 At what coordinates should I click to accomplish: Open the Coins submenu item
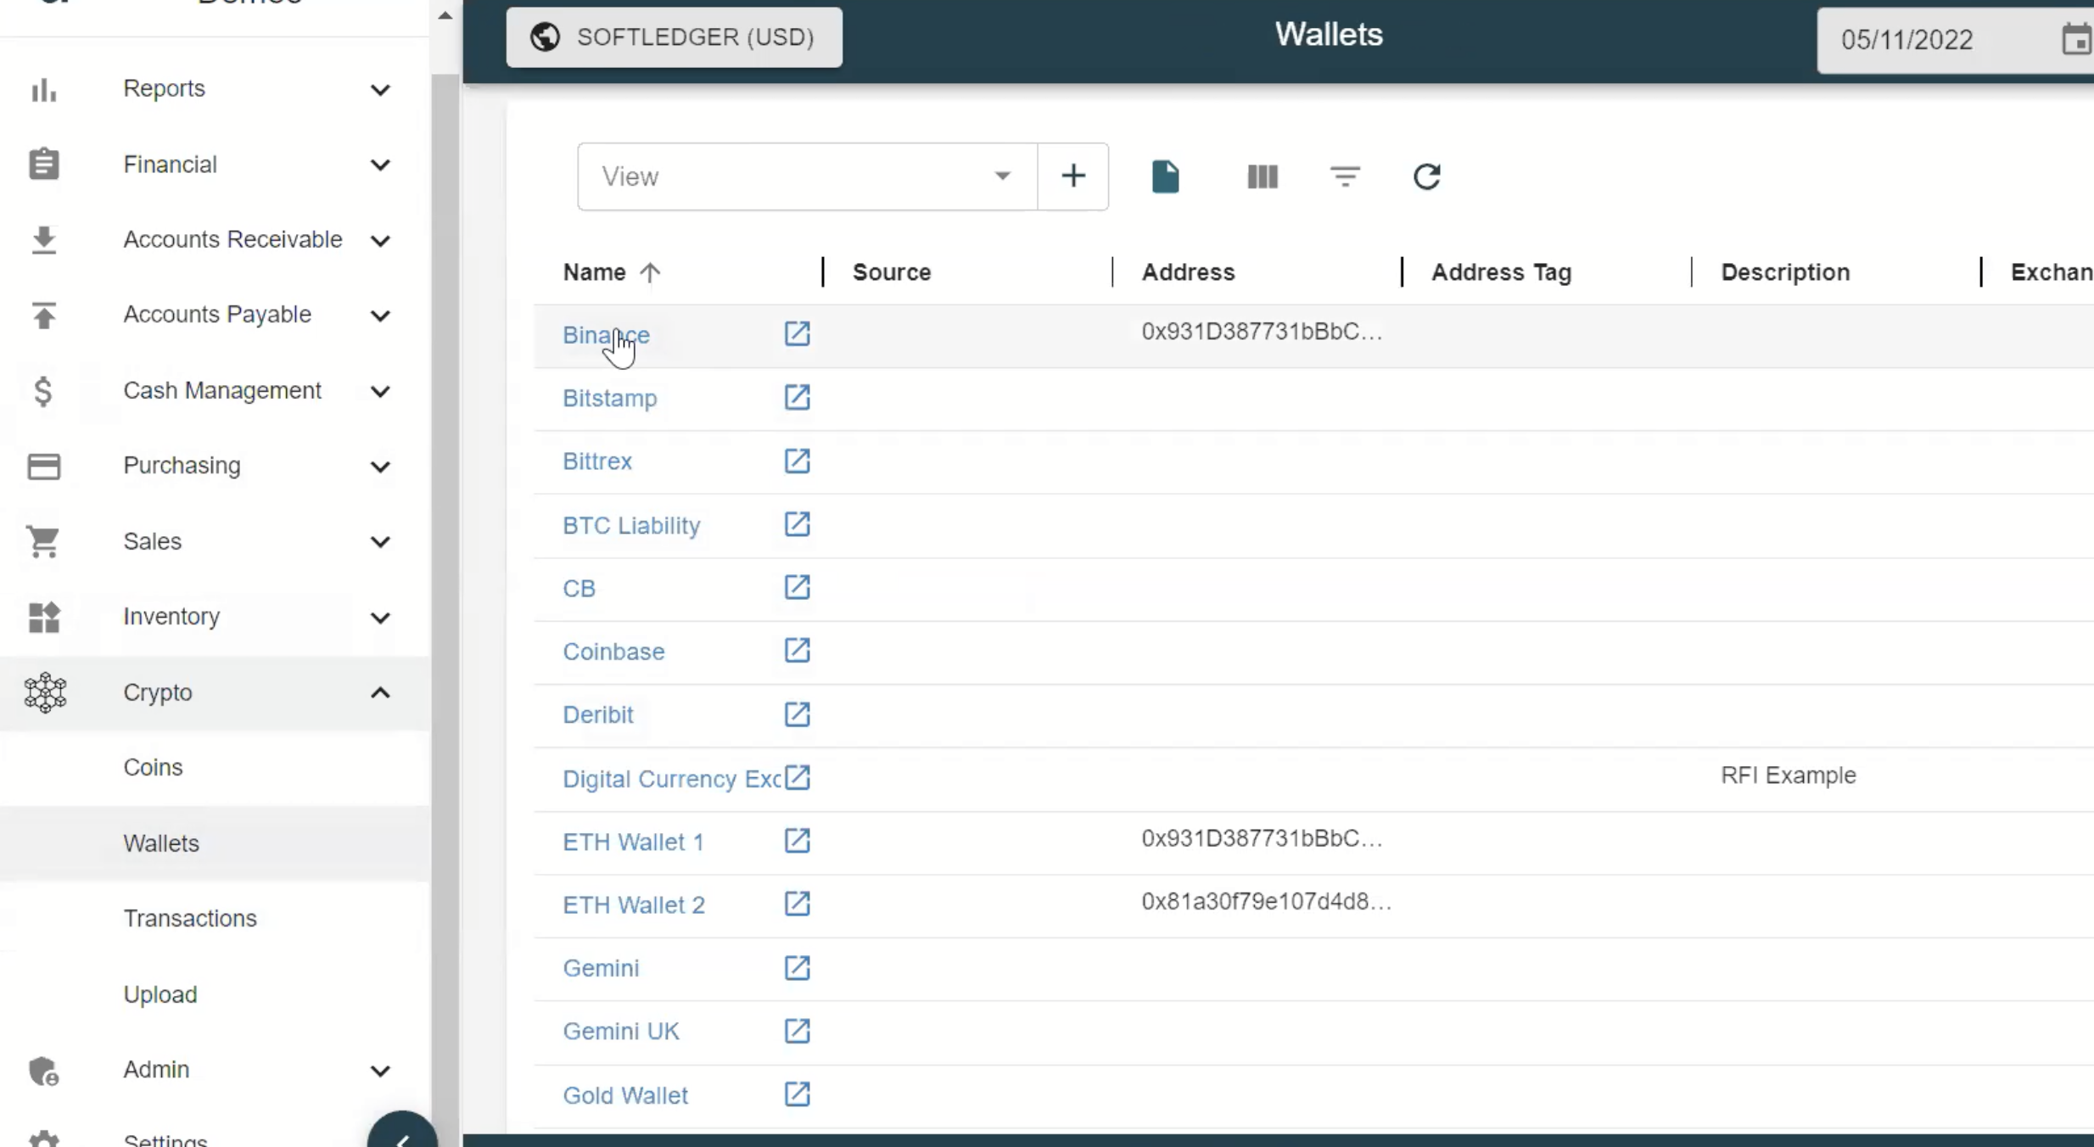153,767
